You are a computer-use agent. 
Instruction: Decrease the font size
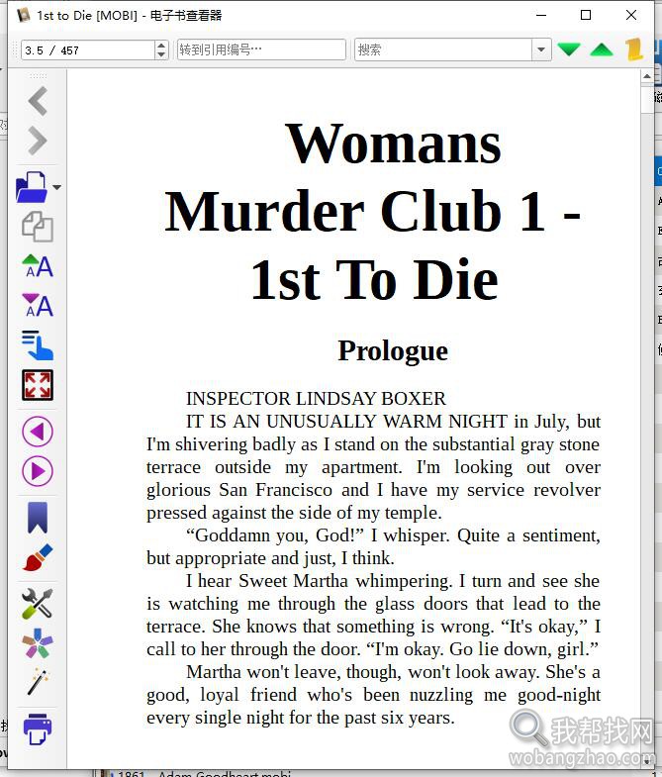pyautogui.click(x=38, y=305)
